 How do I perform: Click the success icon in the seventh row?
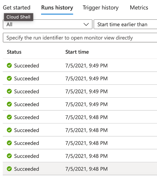(x=9, y=143)
